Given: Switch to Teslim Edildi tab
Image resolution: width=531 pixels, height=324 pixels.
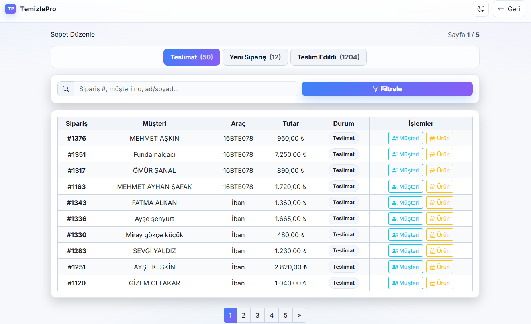Looking at the screenshot, I should tap(328, 57).
